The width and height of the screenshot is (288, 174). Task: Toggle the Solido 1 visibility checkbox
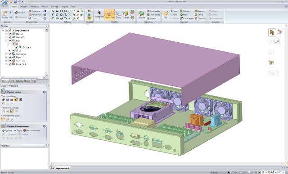pos(17,47)
